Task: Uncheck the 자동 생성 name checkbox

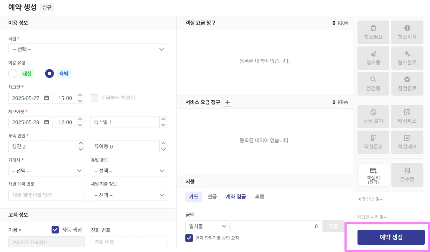Action: point(55,230)
